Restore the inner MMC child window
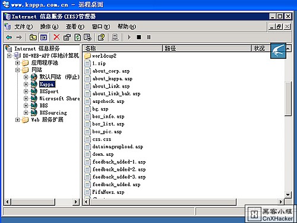297x223 pixels. pos(279,26)
